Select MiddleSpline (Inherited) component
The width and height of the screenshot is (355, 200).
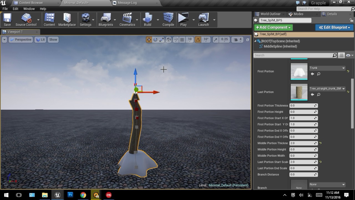pos(280,46)
